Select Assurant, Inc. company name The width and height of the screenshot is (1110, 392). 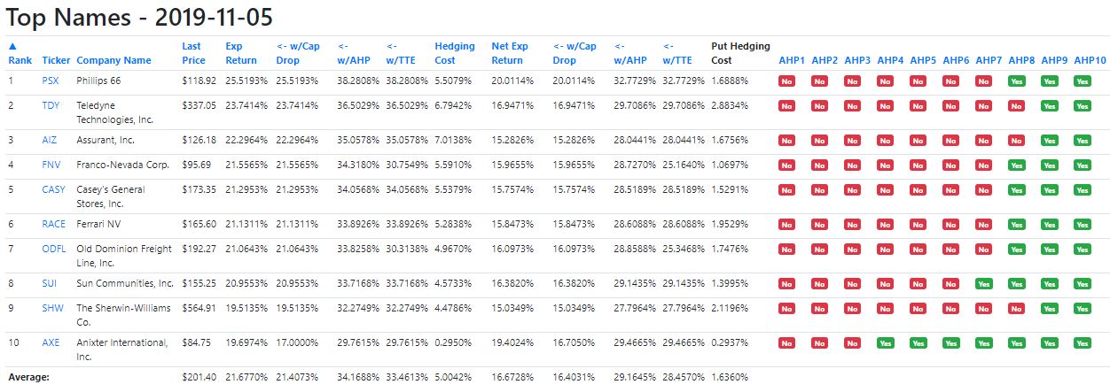[x=104, y=140]
